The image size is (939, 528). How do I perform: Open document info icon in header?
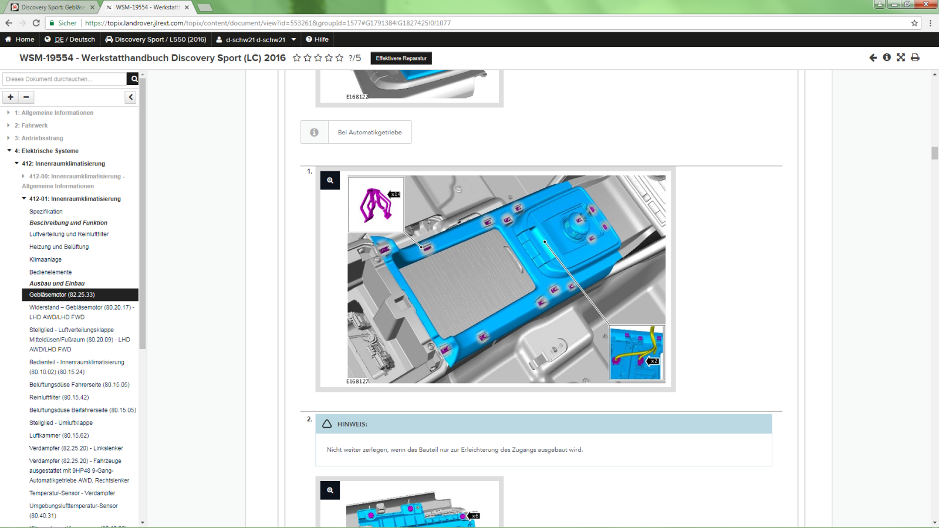pyautogui.click(x=887, y=57)
